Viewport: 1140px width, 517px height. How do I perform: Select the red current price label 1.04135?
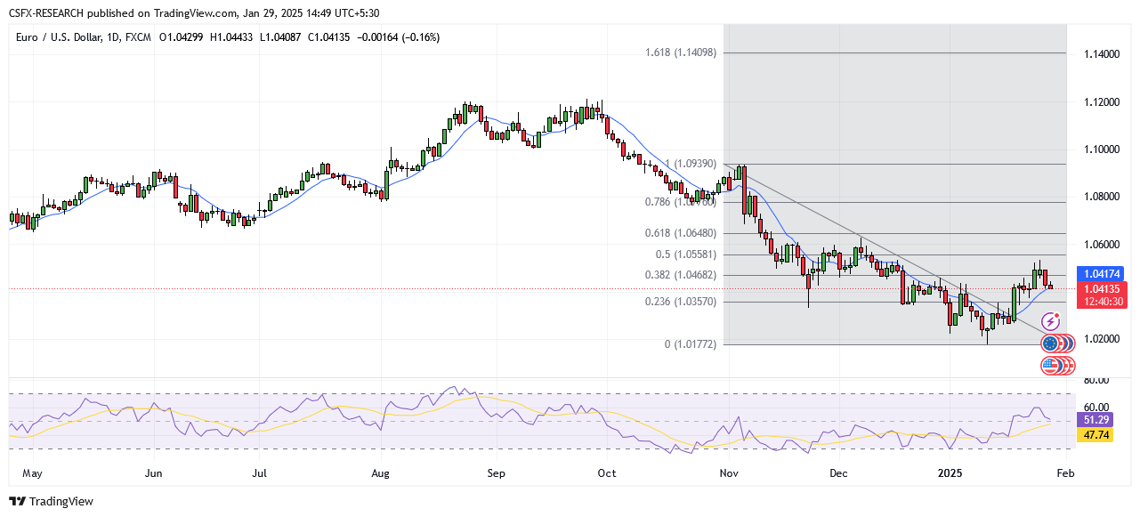tap(1102, 288)
